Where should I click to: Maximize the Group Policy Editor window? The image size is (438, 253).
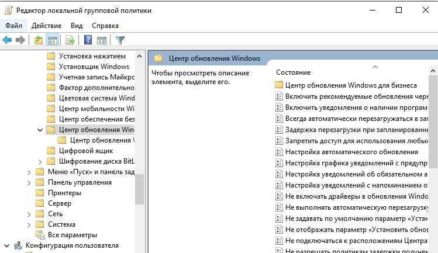399,10
